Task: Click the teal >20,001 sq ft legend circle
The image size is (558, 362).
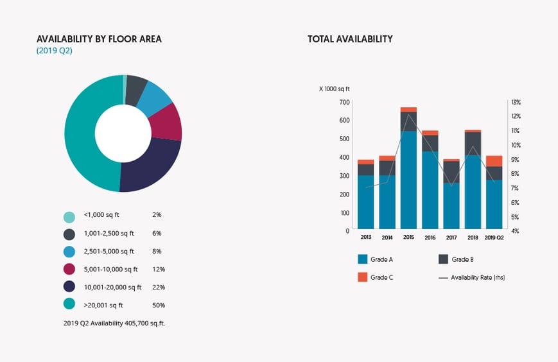Action: (x=69, y=306)
